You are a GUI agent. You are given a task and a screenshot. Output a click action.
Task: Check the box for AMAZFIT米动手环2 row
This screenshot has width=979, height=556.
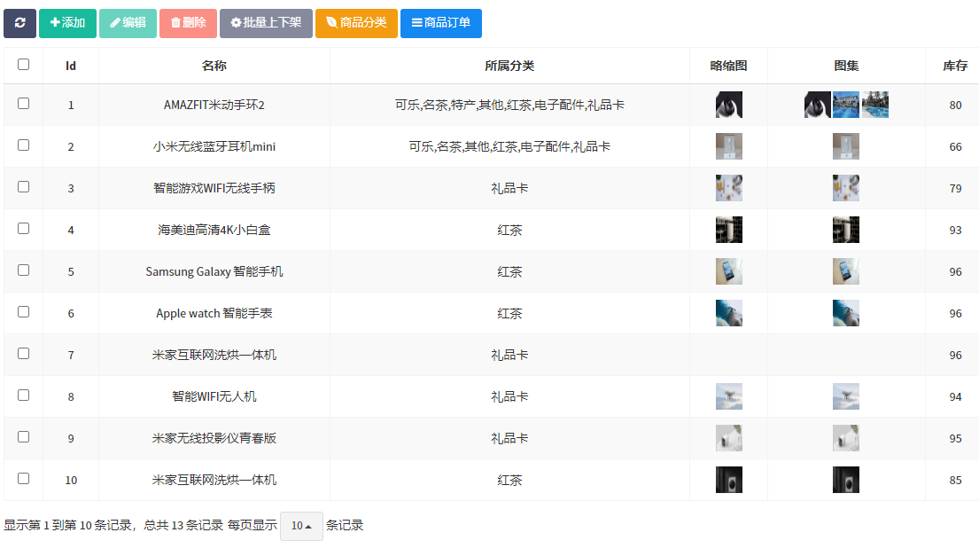click(24, 104)
